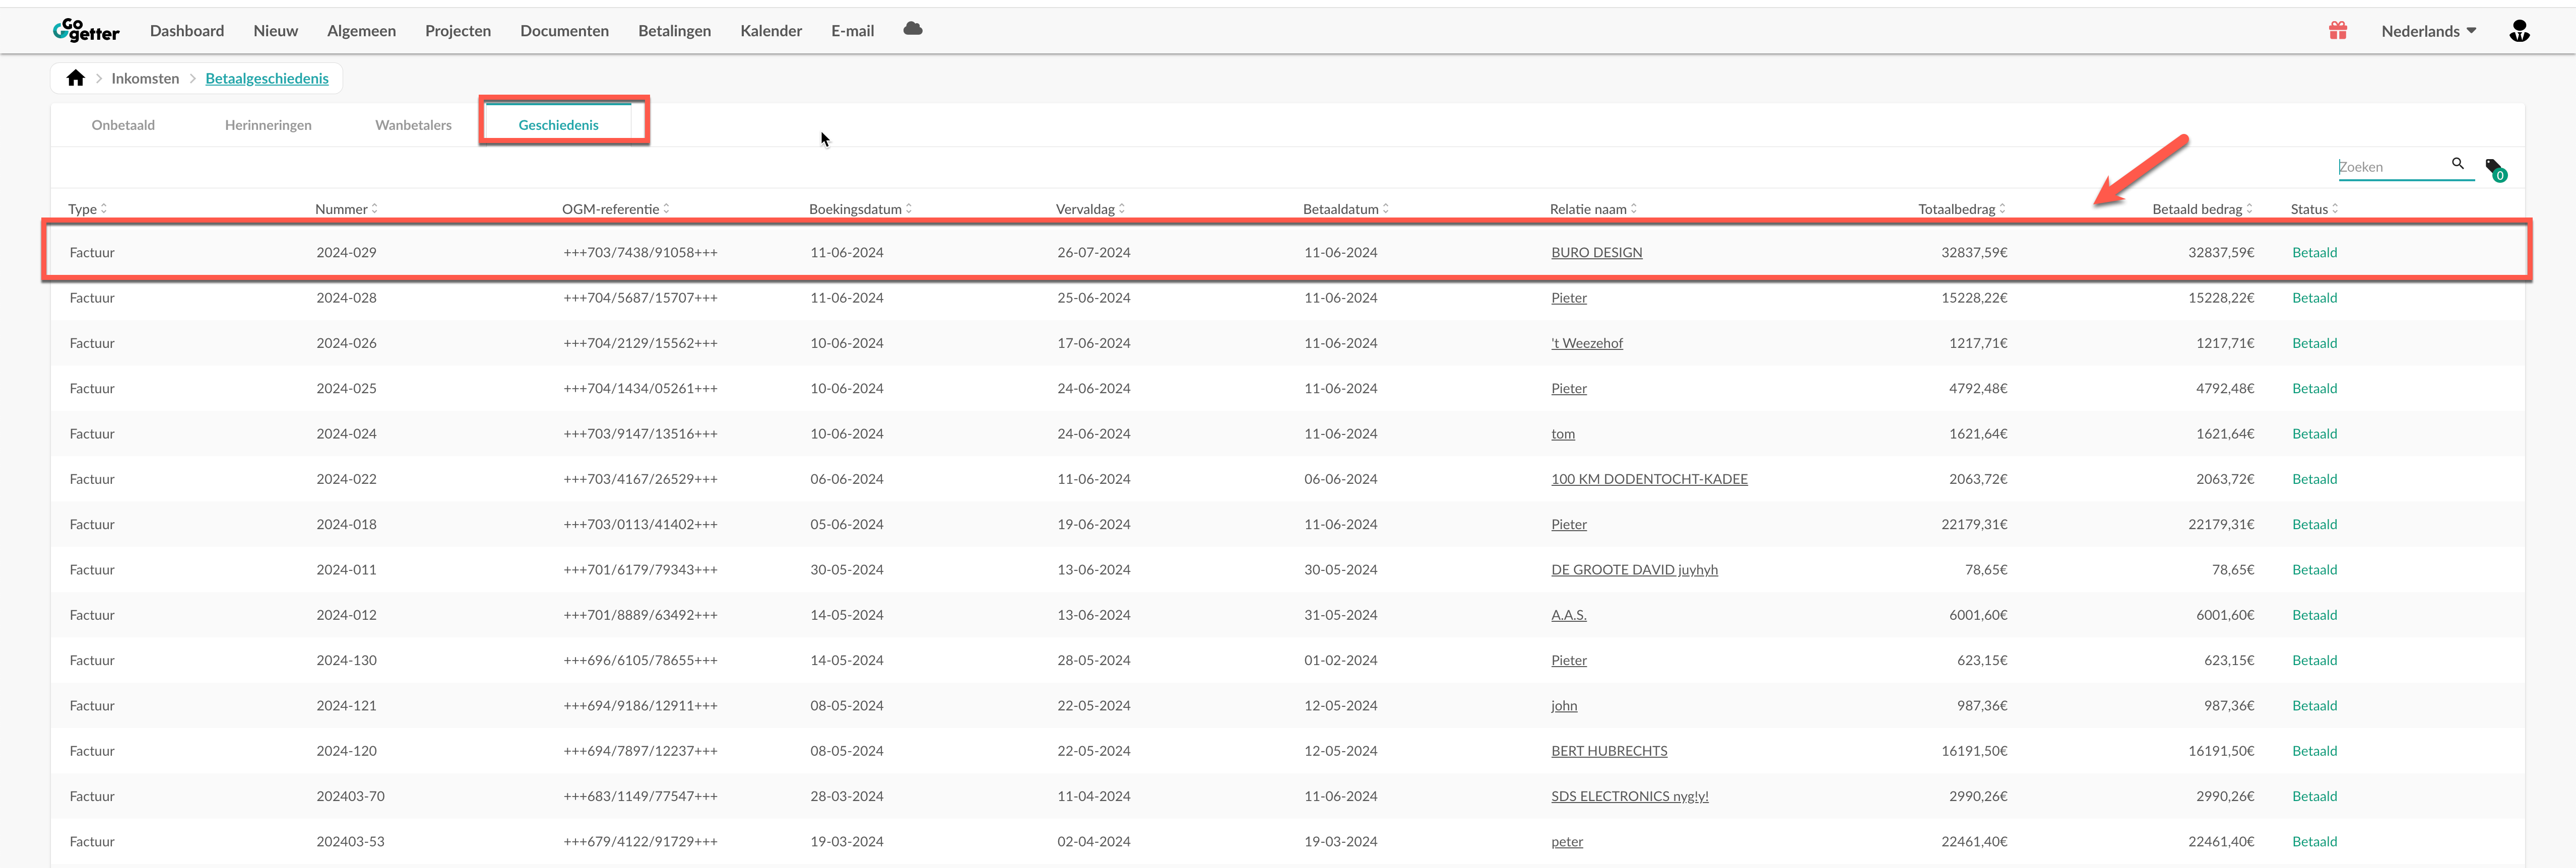The width and height of the screenshot is (2576, 868).
Task: Click payment date 30-05-2024 in 2024-011 row
Action: tap(1340, 570)
